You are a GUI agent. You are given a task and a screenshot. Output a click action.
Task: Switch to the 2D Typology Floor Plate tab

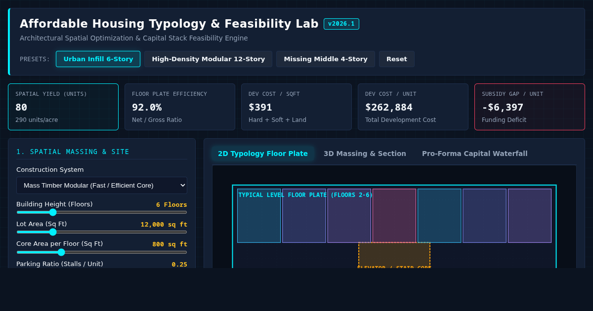263,154
